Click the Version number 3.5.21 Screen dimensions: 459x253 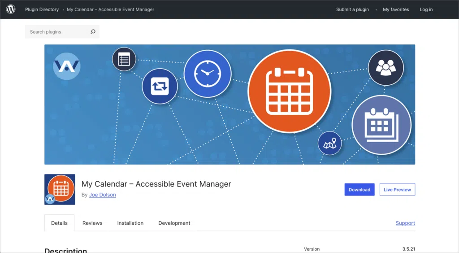[x=409, y=249]
